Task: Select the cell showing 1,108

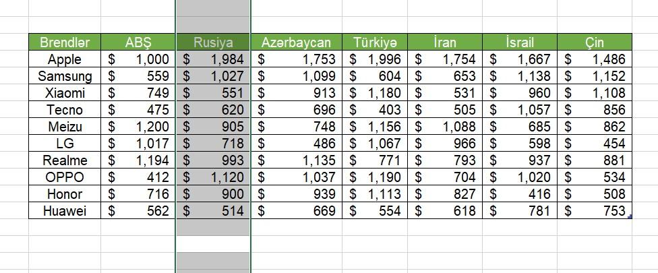Action: coord(595,92)
